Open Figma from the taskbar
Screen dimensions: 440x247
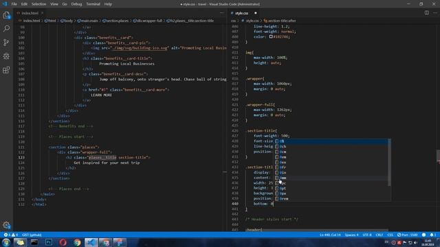120,242
